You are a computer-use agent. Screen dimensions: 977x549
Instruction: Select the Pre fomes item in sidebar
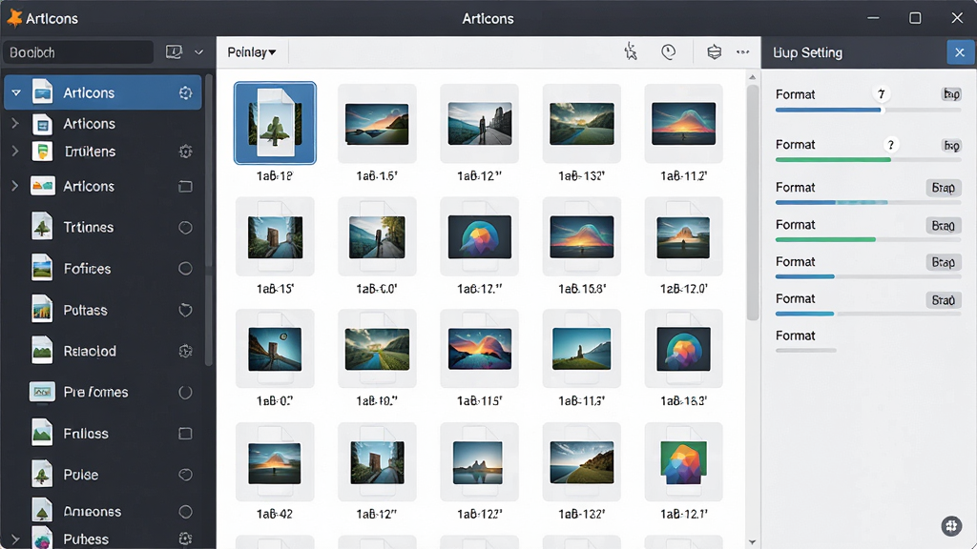[x=105, y=392]
